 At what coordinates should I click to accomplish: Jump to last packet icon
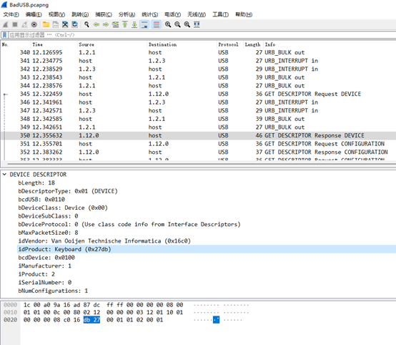[x=134, y=24]
